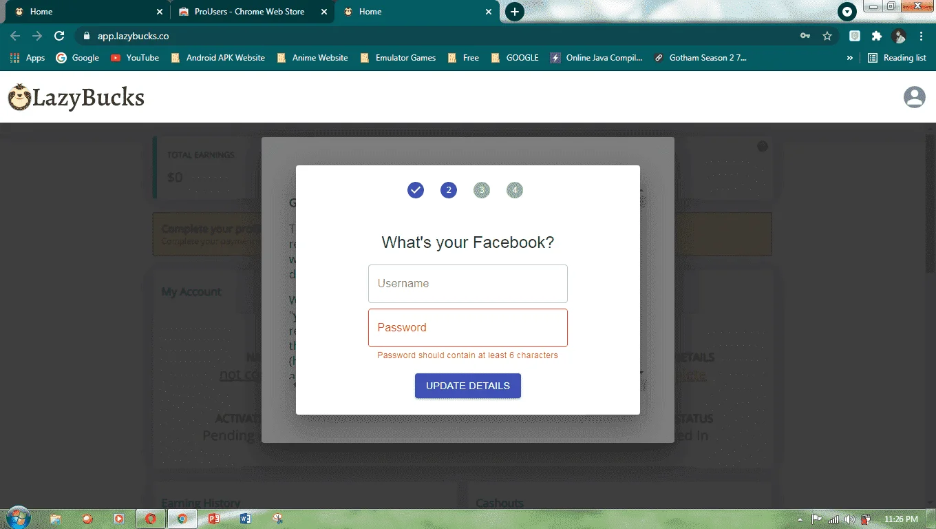Viewport: 936px width, 529px height.
Task: Click the 11:26 PM clock
Action: click(x=902, y=519)
